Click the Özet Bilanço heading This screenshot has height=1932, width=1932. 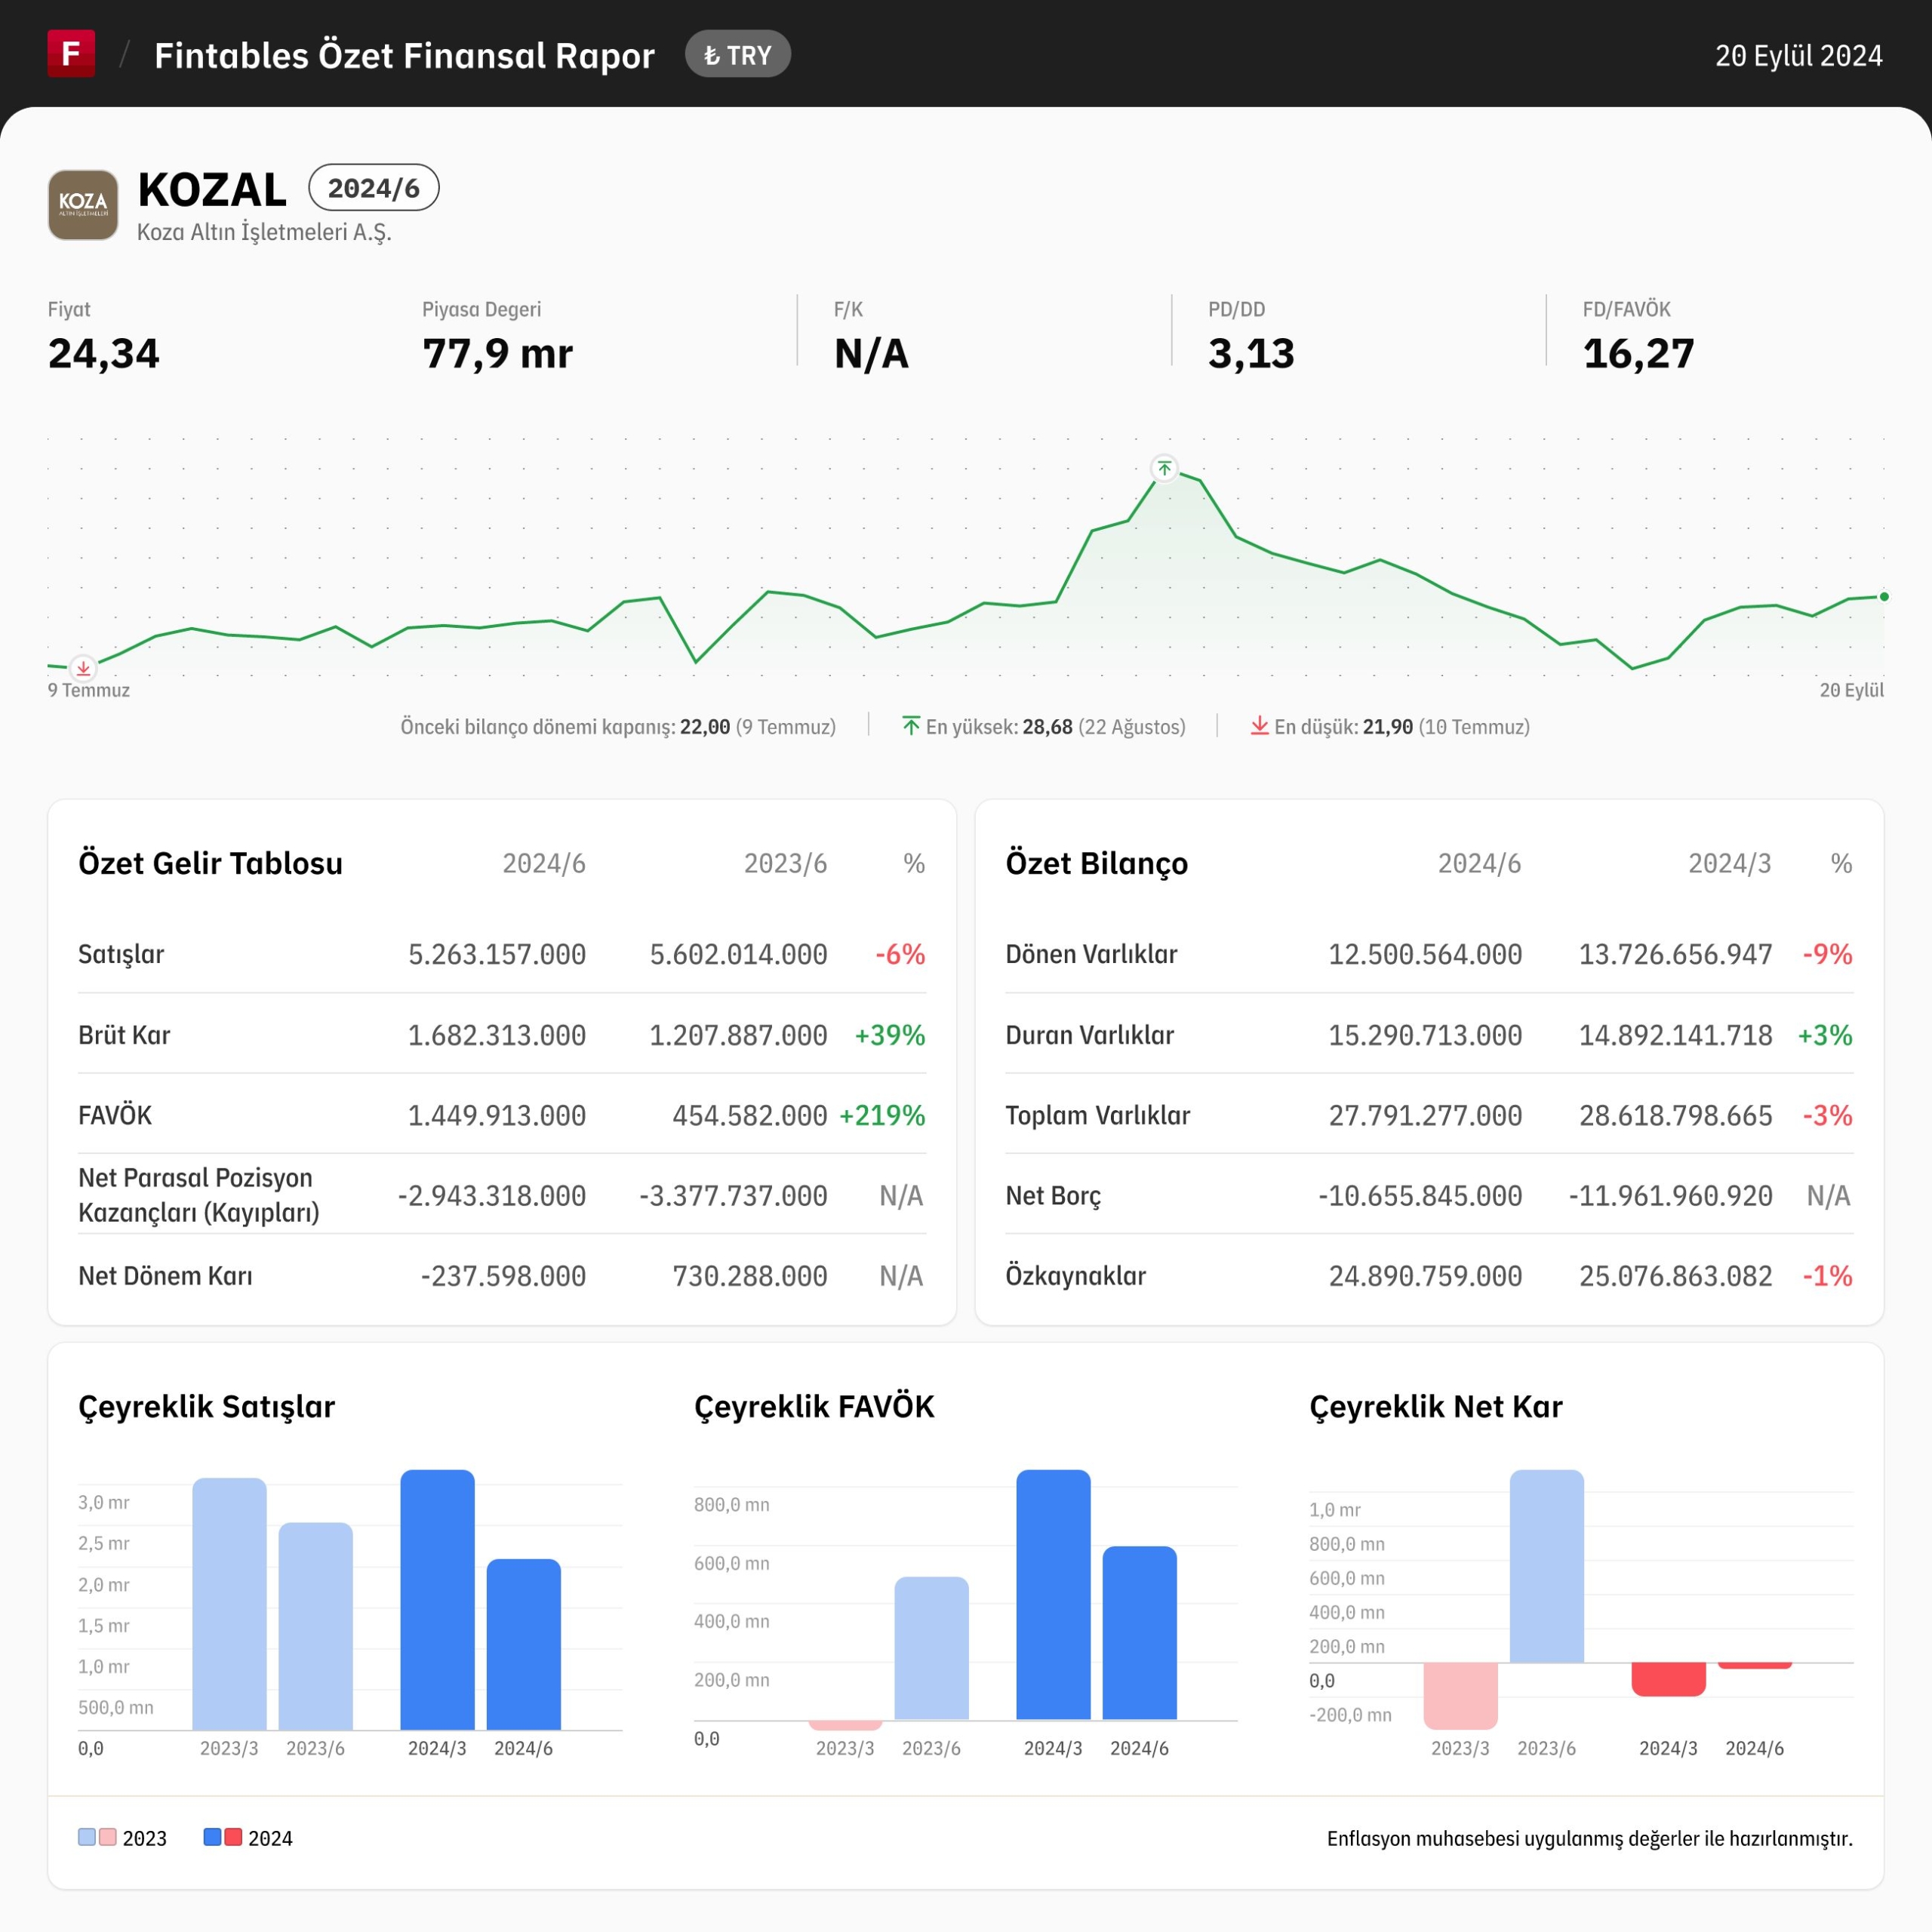pos(1097,863)
